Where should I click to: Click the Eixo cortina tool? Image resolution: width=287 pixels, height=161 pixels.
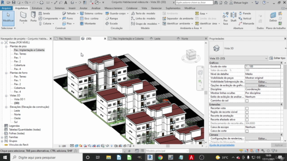coord(89,18)
